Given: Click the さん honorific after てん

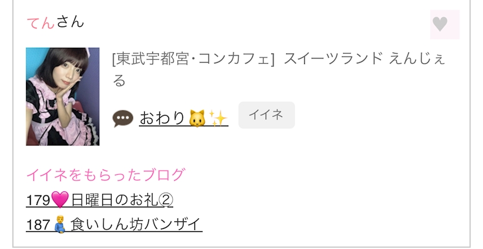Looking at the screenshot, I should [70, 22].
